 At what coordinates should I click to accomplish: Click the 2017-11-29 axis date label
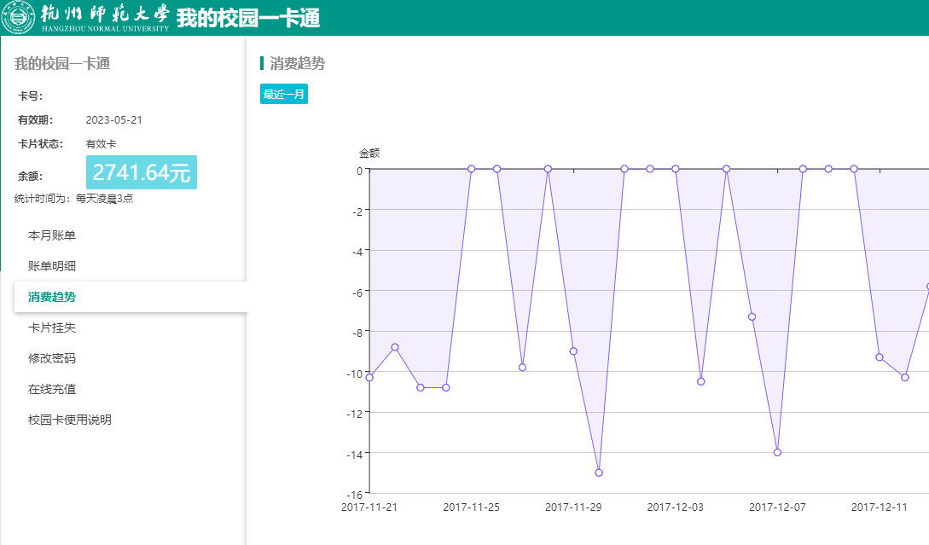coord(573,507)
